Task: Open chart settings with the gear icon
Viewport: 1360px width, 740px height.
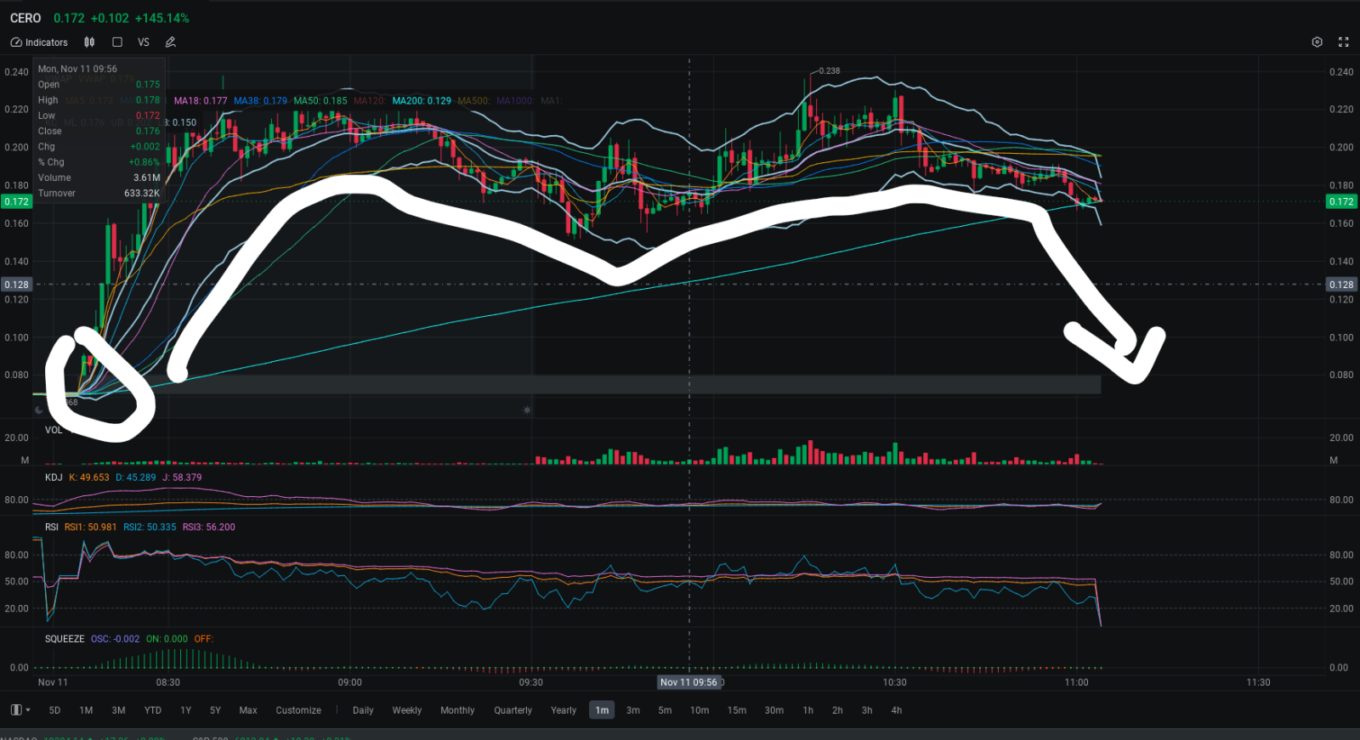Action: pos(1317,42)
